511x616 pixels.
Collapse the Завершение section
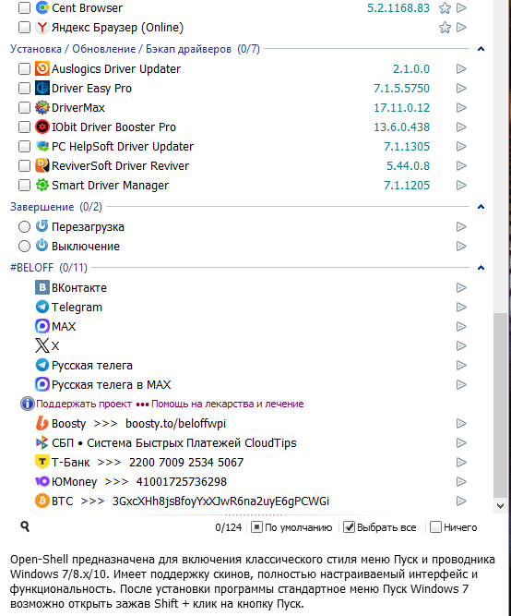click(481, 207)
